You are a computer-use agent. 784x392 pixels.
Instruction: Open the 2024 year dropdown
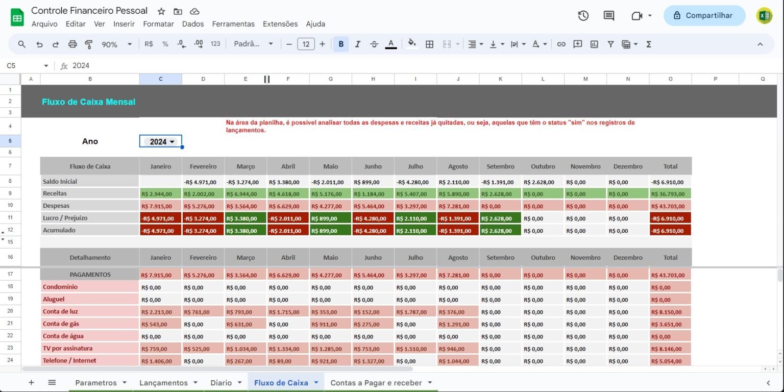click(161, 141)
